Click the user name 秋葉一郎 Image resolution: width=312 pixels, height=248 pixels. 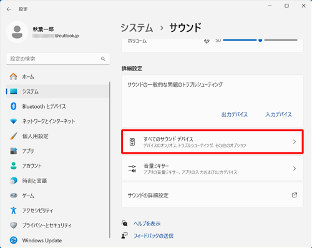point(43,29)
